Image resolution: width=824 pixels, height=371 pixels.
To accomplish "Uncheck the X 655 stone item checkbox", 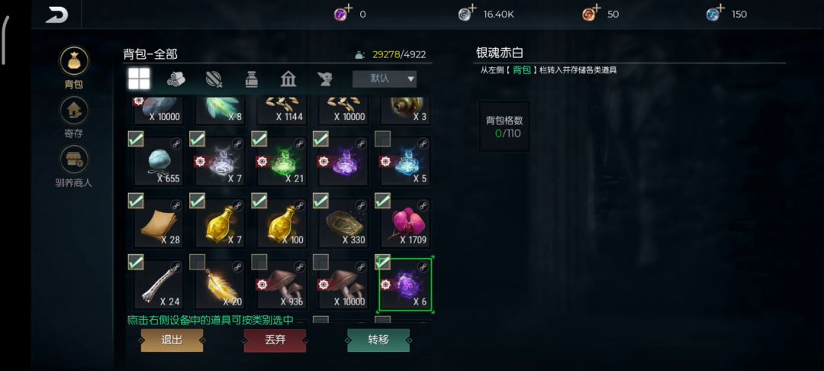I will tap(136, 139).
